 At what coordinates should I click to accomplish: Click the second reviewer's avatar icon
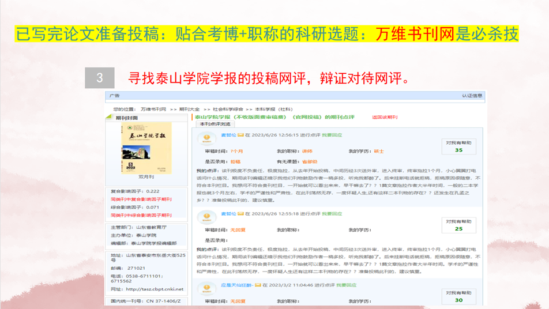point(206,217)
